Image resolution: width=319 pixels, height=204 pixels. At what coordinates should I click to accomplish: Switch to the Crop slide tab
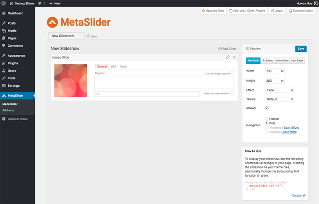tap(123, 67)
